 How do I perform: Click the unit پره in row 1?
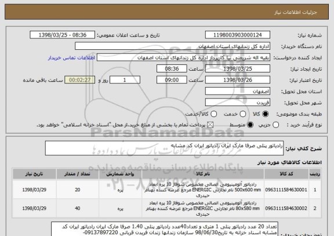point(121,190)
